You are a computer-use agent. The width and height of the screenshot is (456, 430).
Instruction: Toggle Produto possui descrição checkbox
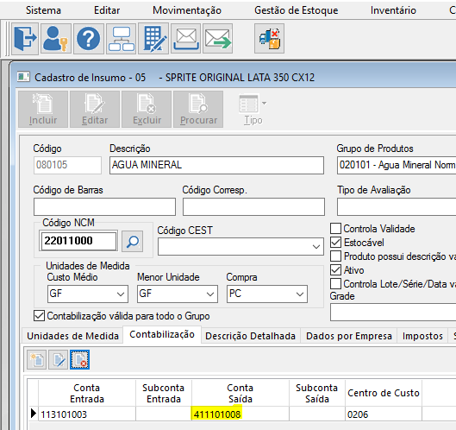335,256
